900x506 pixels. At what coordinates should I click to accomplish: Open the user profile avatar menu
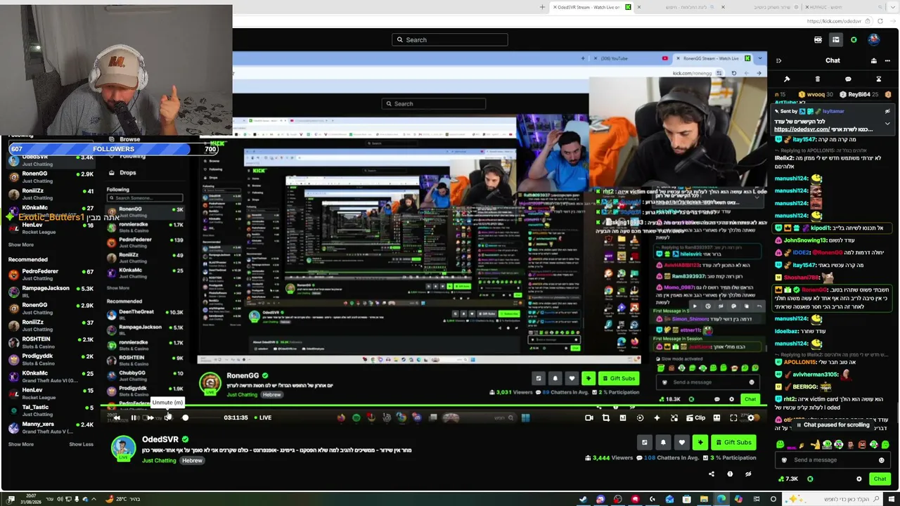874,39
